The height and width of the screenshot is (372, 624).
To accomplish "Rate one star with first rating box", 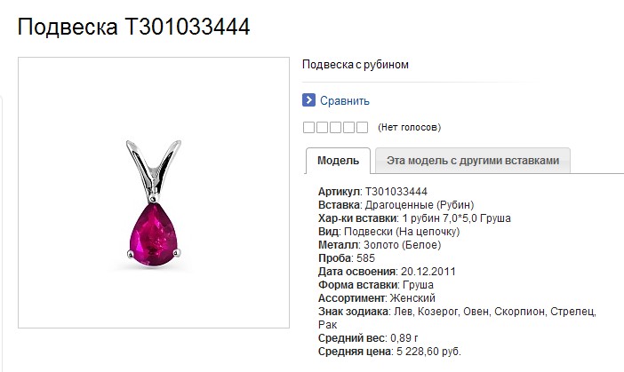I will pos(308,128).
